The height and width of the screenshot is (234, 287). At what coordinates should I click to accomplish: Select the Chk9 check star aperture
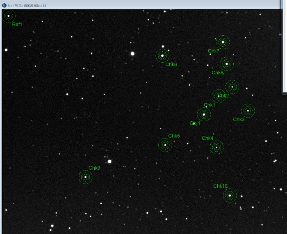(85, 177)
